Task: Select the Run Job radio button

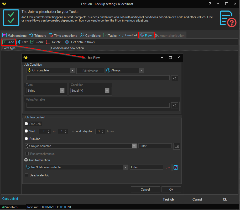Action: (x=26, y=139)
